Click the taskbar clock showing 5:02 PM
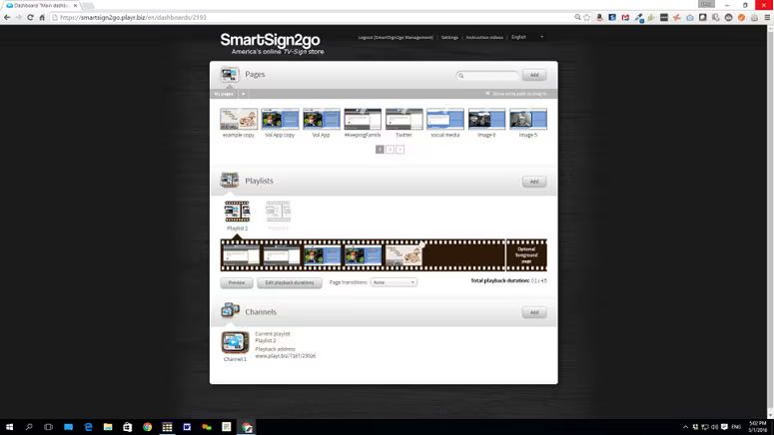 758,427
